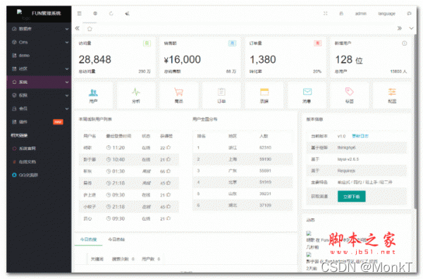Click the clear cache broom icon
This screenshot has width=423, height=279.
127,13
